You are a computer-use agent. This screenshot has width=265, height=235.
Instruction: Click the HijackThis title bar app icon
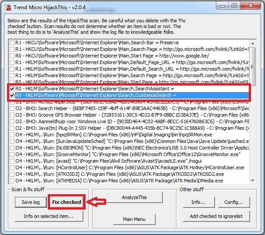tap(8, 7)
